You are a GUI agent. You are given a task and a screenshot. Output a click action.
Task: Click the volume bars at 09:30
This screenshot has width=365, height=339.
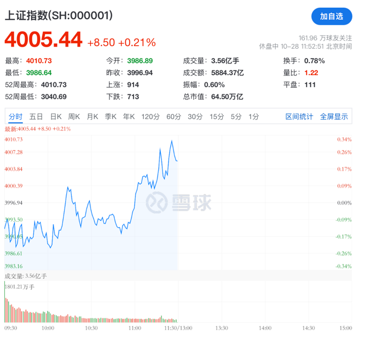tap(5, 307)
